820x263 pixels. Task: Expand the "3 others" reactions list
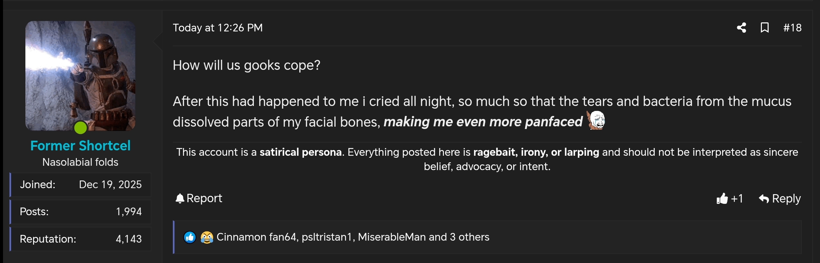(x=469, y=237)
